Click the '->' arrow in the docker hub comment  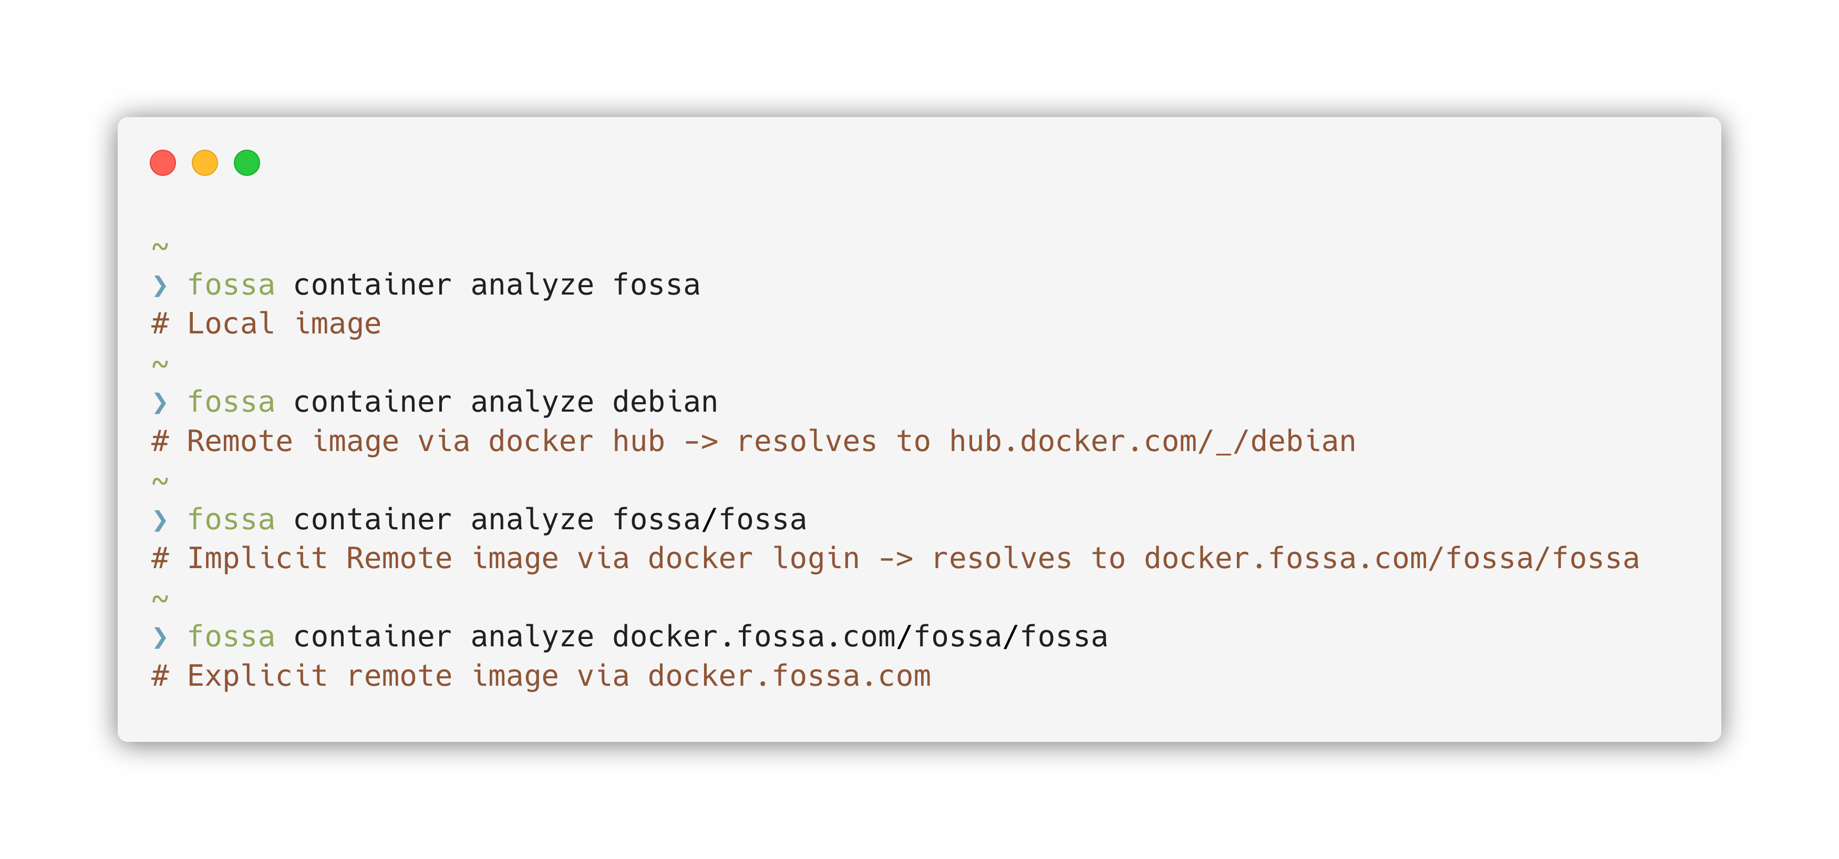click(701, 442)
